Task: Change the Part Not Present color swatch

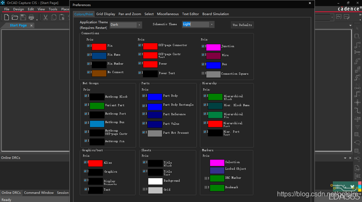Action: point(155,133)
